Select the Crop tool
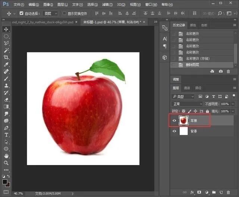 6,57
